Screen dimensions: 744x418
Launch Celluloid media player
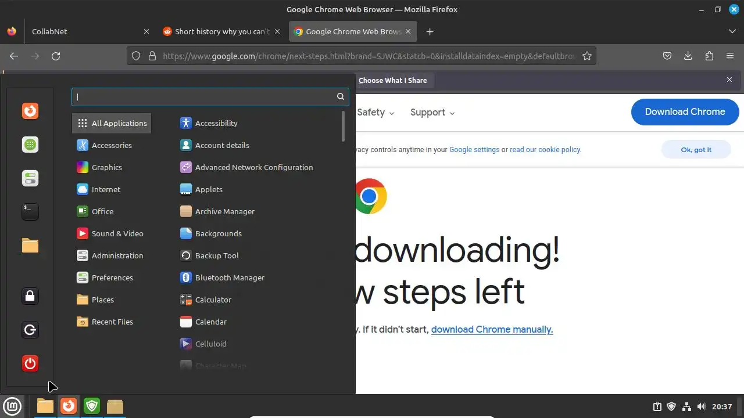[203, 344]
